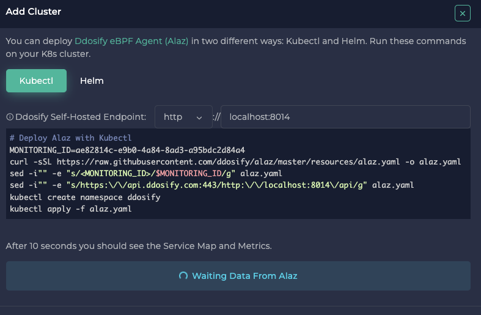Close the Add Cluster dialog

coord(463,13)
